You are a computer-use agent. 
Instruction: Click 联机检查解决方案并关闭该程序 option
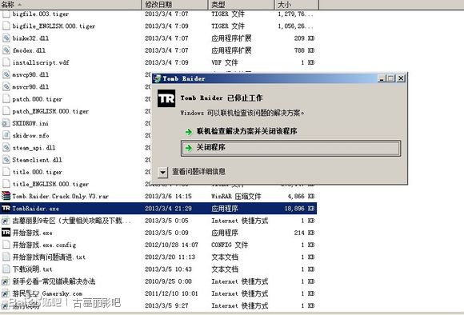point(246,131)
